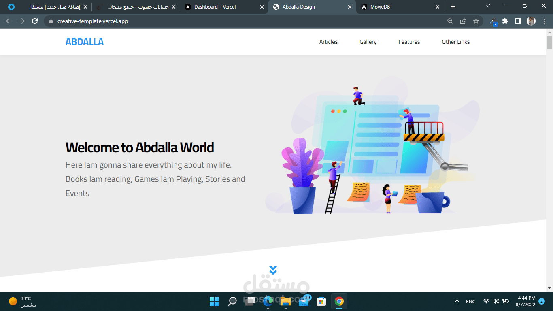Expand the tab search chevron
553x311 pixels.
pyautogui.click(x=488, y=6)
